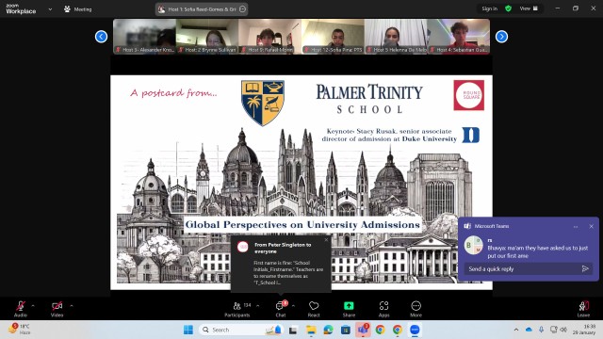Screen dimensions: 603x339
Task: Open the Zoom Workplace dropdown arrow
Action: 50,9
